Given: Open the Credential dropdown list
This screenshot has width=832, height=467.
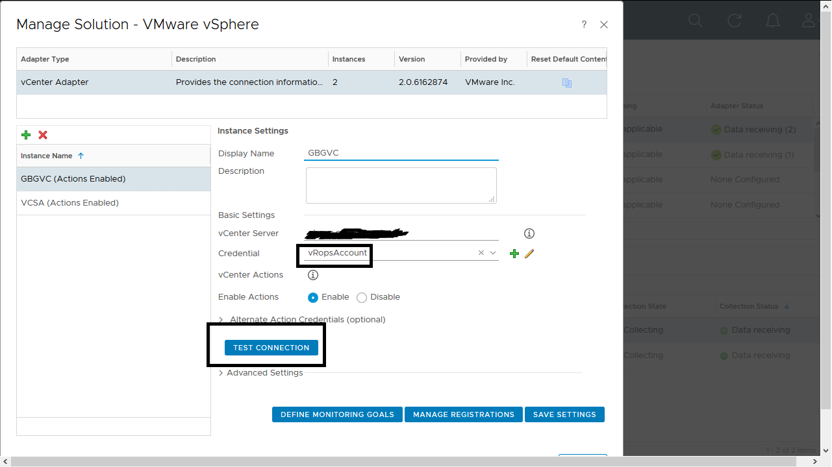Looking at the screenshot, I should (x=493, y=253).
